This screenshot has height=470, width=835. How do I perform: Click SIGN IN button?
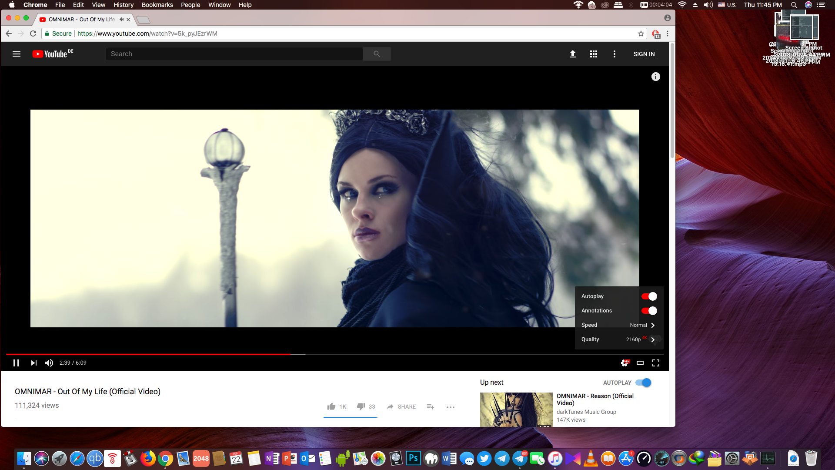click(644, 54)
